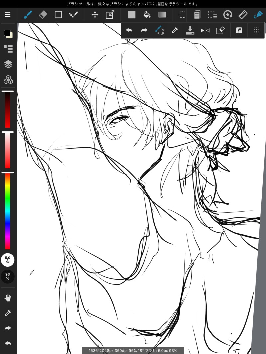
Task: Click the save download icon
Action: (190, 30)
